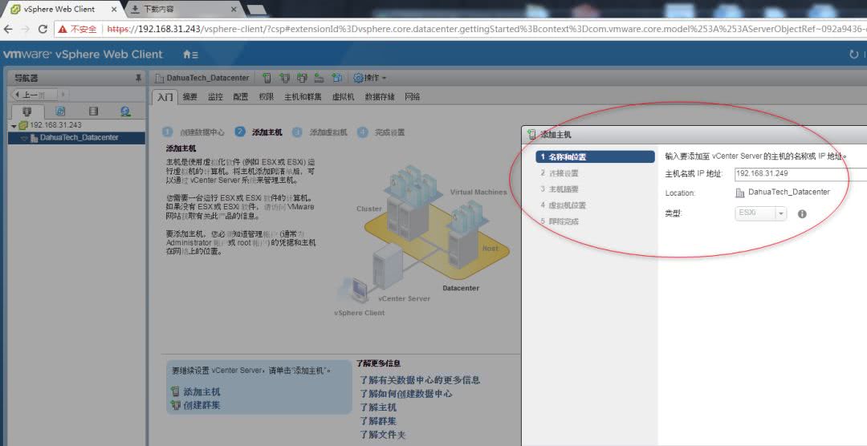Select wizard step 5 即将完成
The width and height of the screenshot is (867, 446).
pos(559,221)
